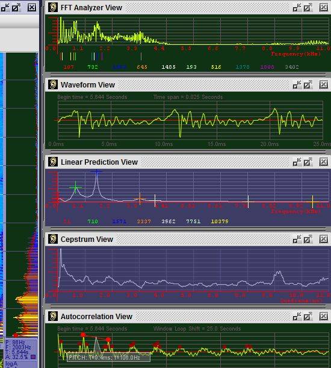This screenshot has height=368, width=331.
Task: Click the FFT peak value 1378
Action: click(x=243, y=67)
